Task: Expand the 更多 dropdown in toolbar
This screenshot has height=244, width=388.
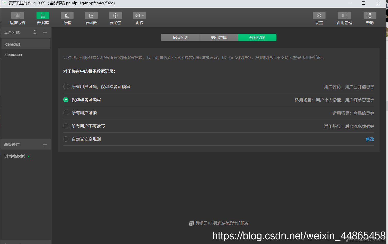Action: click(x=139, y=15)
